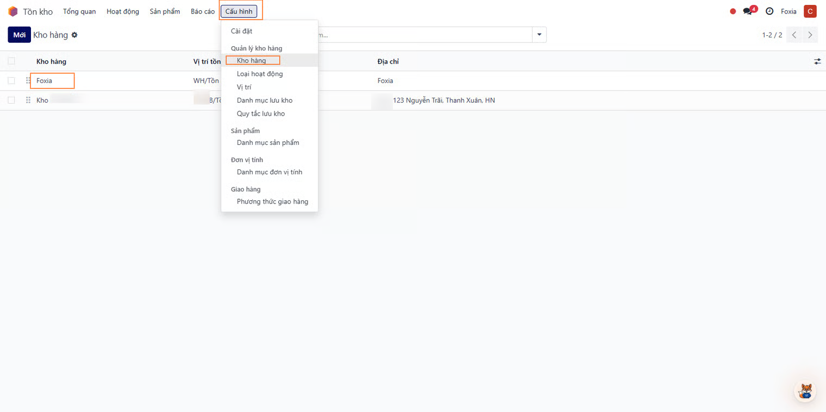Viewport: 826px width, 412px height.
Task: Click the Tồn kho app logo icon
Action: (x=13, y=11)
